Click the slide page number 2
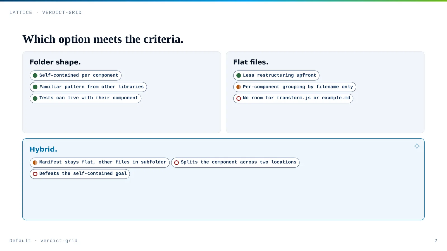The image size is (447, 251). (x=436, y=241)
